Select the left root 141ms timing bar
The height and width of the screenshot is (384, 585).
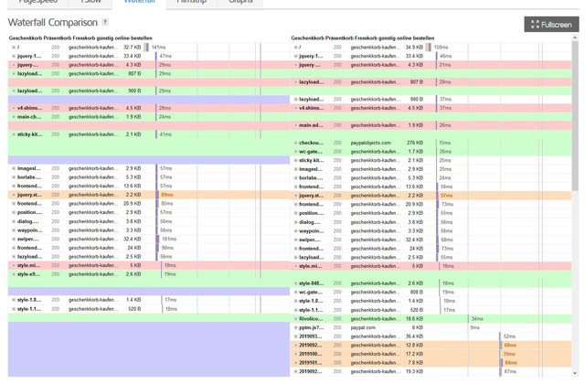tap(146, 48)
